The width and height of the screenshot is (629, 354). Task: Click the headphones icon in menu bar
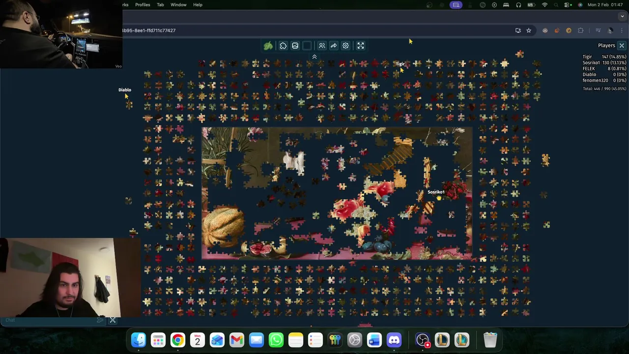click(x=518, y=4)
